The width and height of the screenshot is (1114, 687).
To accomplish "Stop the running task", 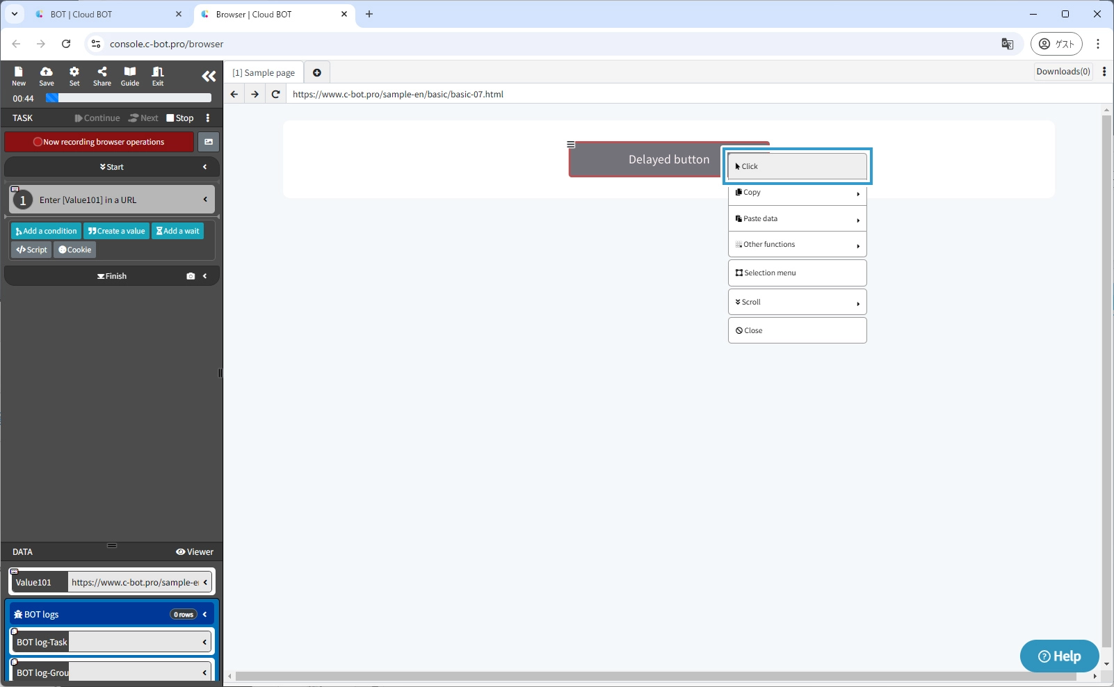I will click(180, 118).
